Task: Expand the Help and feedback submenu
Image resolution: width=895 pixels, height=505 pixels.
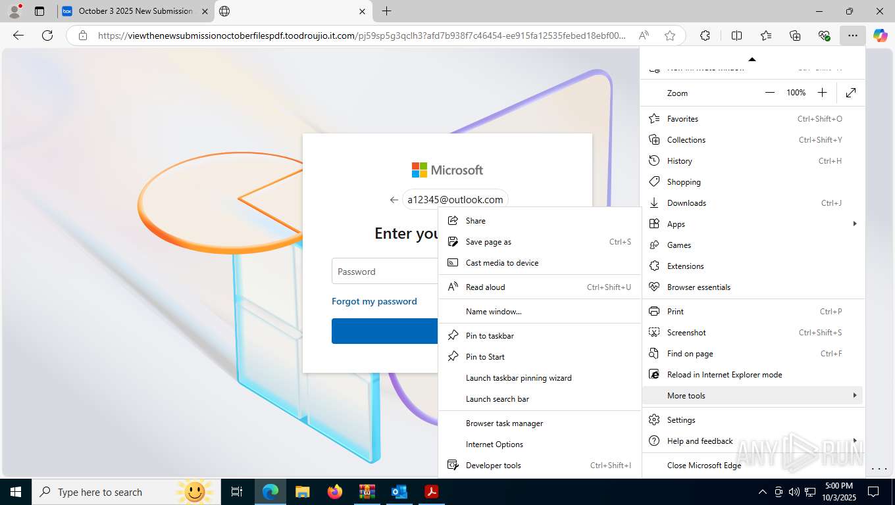Action: click(x=752, y=441)
